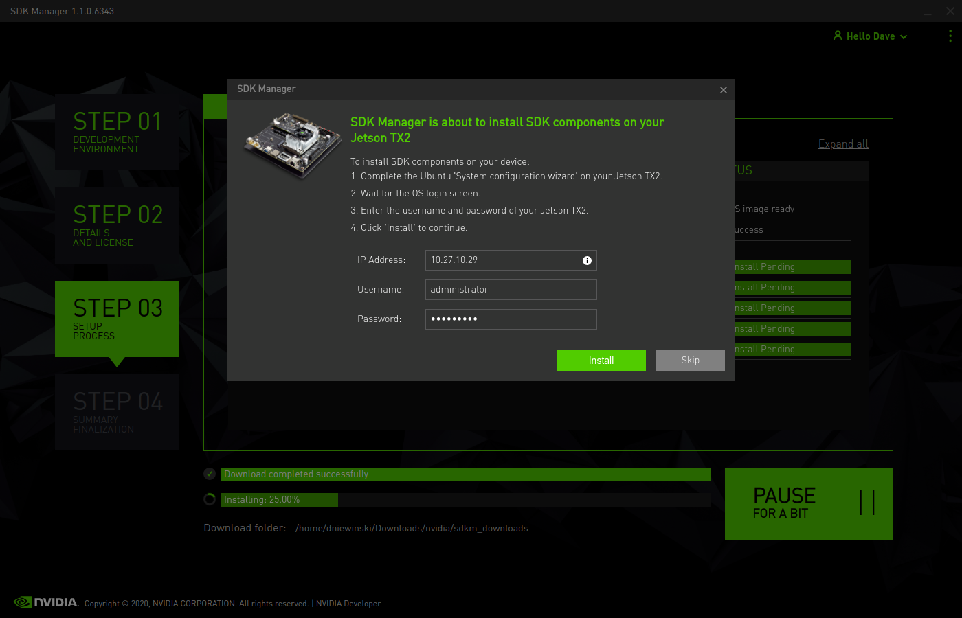The height and width of the screenshot is (618, 962).
Task: Click the info icon in IP Address field
Action: 587,260
